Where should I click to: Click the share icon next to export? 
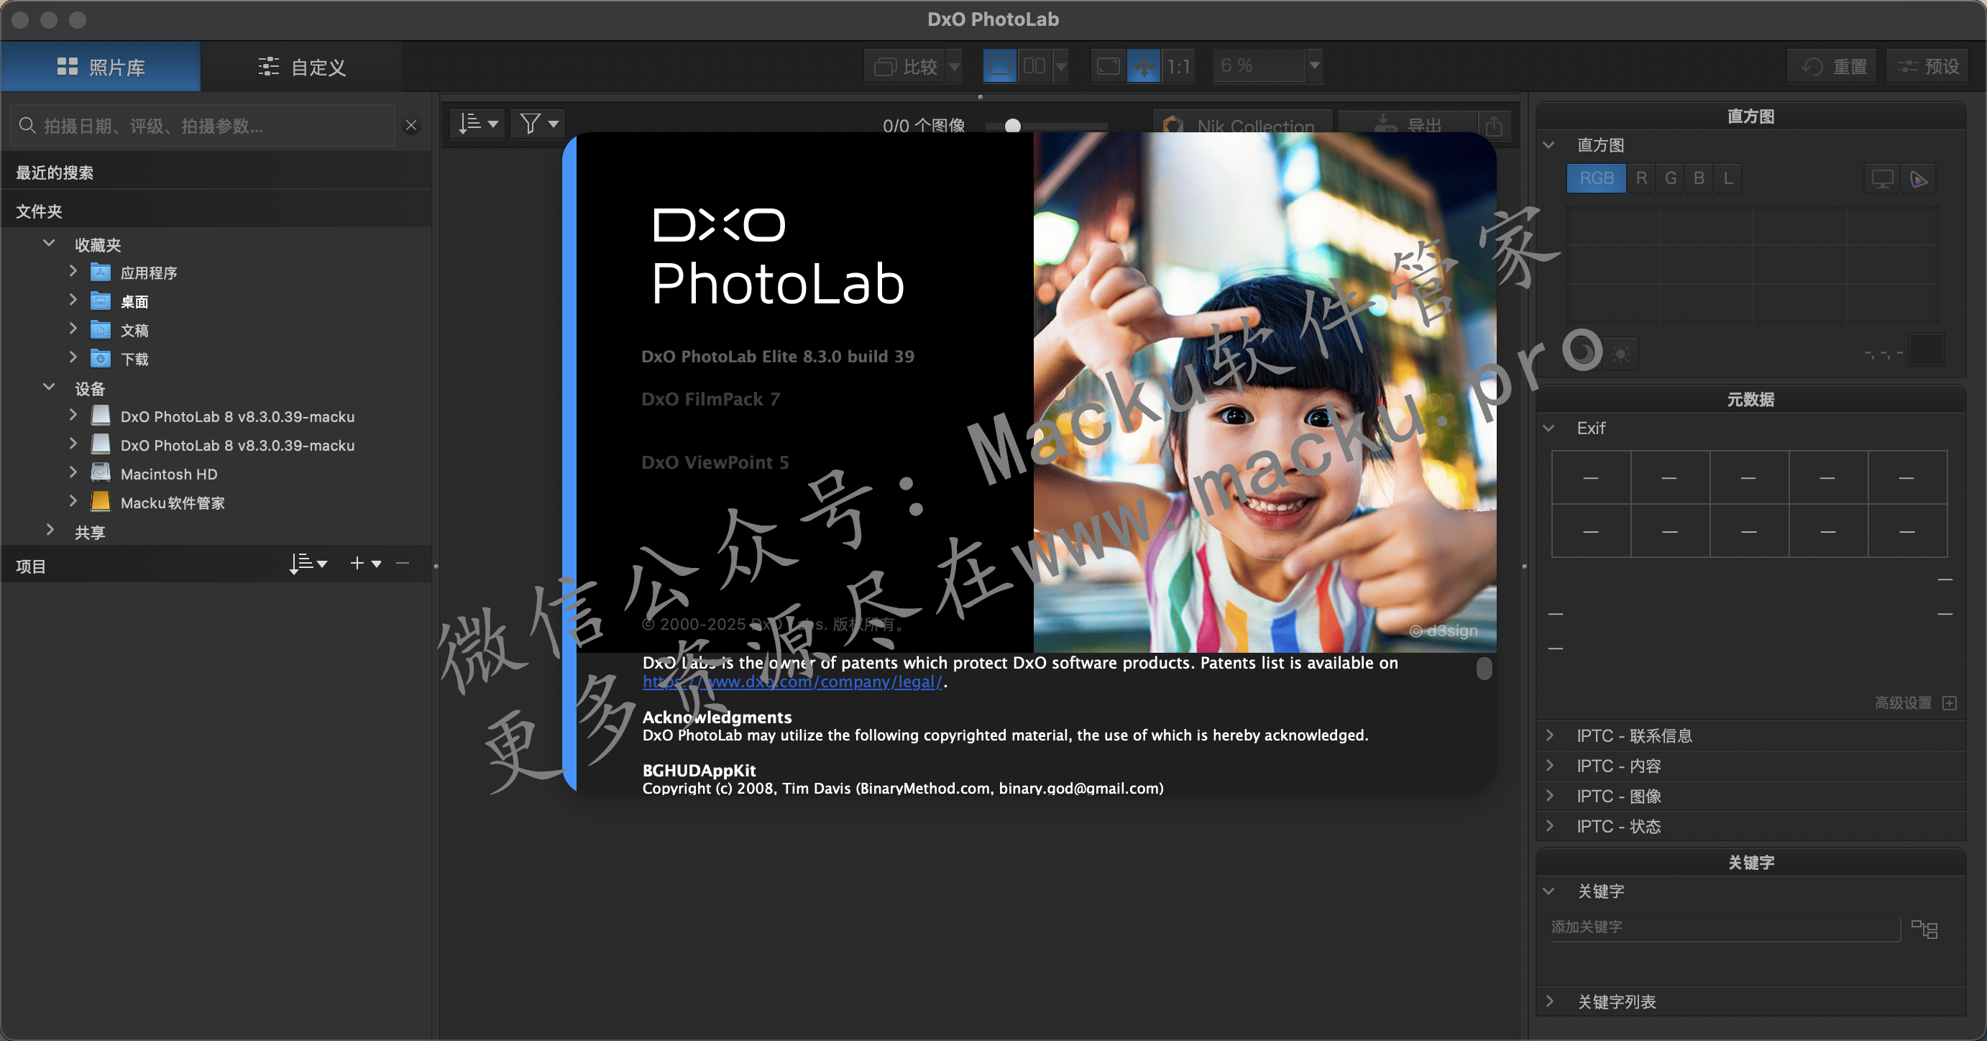tap(1494, 126)
